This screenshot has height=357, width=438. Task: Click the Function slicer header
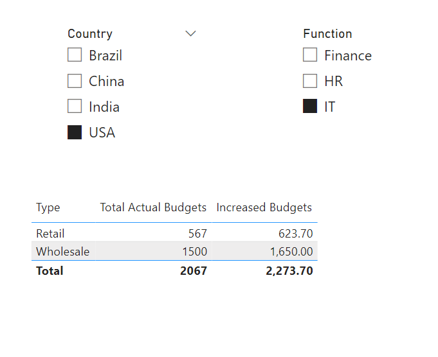pyautogui.click(x=327, y=34)
